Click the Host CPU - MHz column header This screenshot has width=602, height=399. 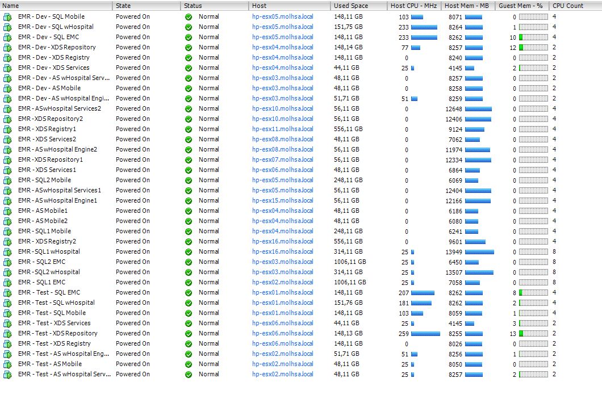[413, 6]
